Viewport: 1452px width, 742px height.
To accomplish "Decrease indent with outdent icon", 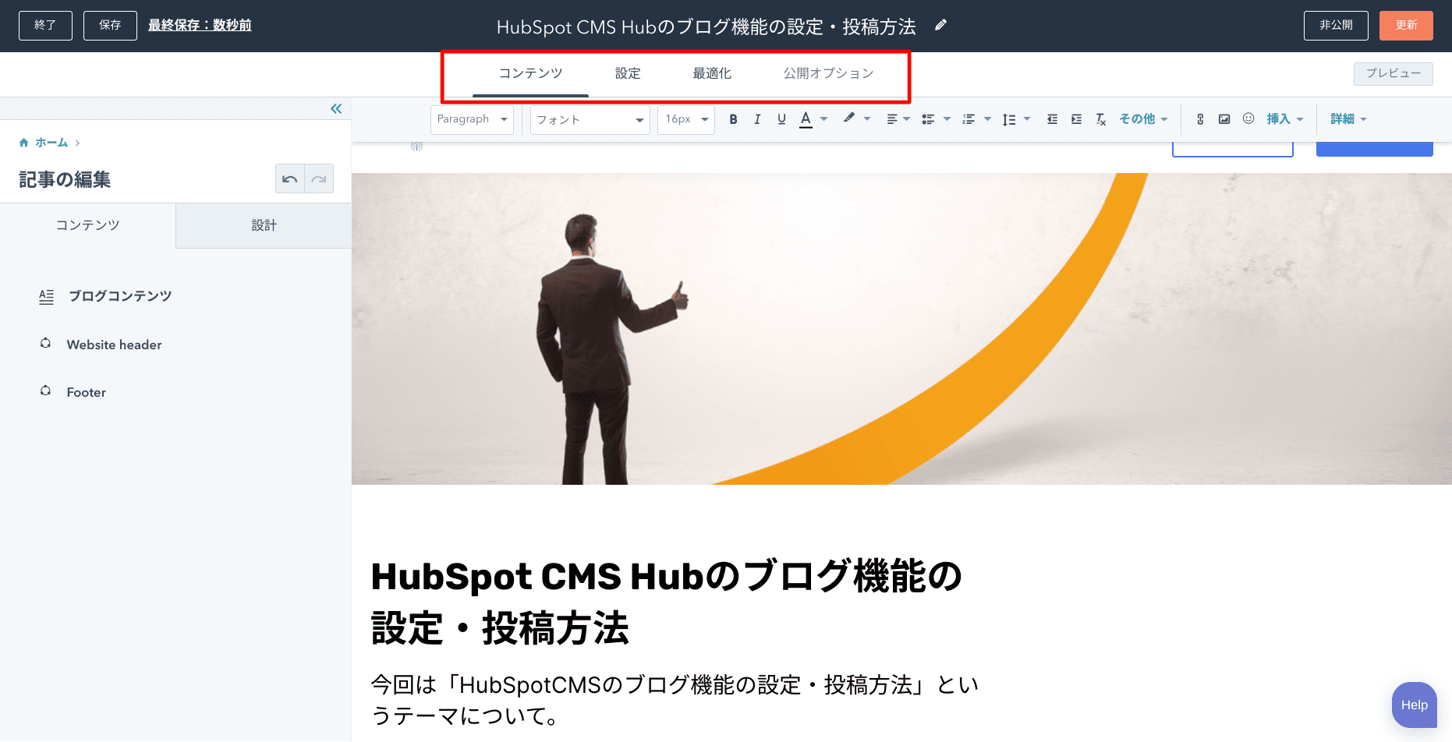I will pyautogui.click(x=1052, y=119).
